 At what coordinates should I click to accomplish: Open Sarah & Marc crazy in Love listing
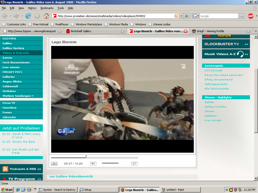(26, 135)
